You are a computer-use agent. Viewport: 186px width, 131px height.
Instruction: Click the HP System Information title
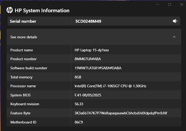click(x=42, y=10)
